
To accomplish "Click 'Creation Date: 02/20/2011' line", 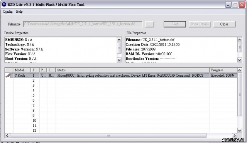I will tap(152, 45).
